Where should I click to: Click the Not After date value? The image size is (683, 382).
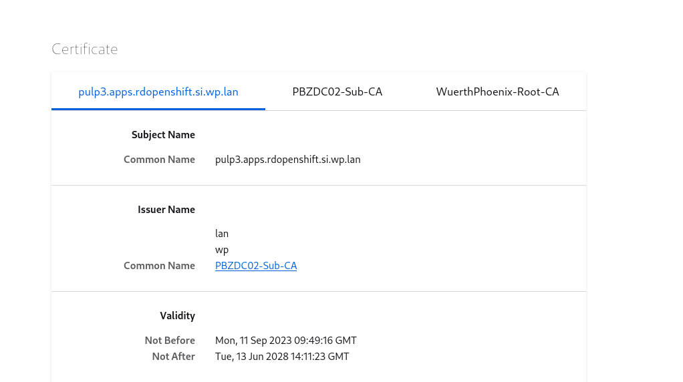282,357
